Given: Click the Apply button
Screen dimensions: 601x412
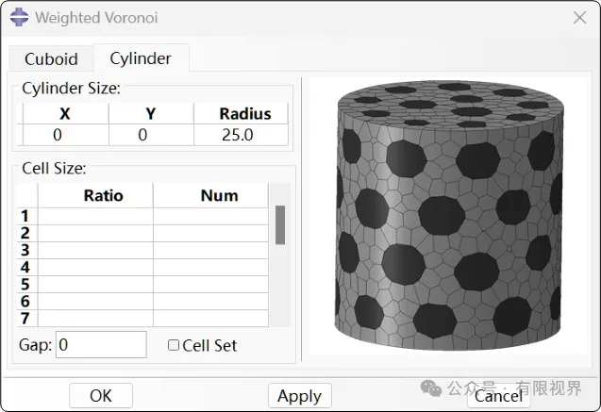Looking at the screenshot, I should tap(299, 396).
